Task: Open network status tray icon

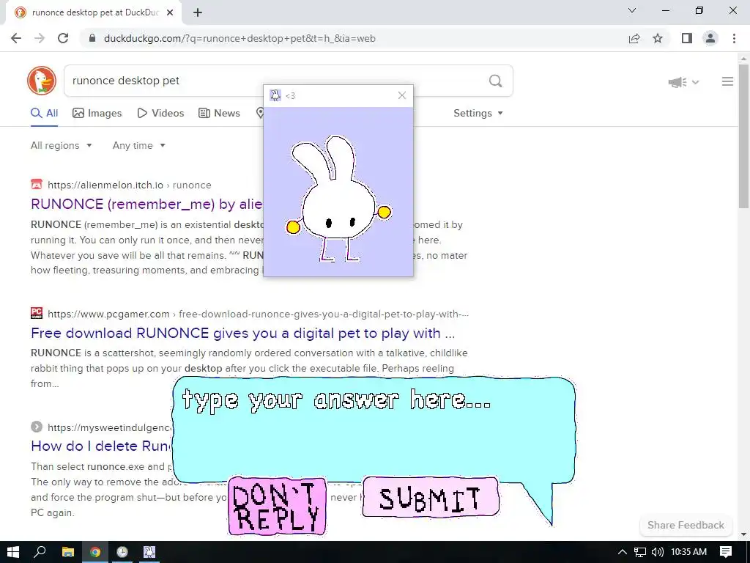Action: click(x=640, y=552)
